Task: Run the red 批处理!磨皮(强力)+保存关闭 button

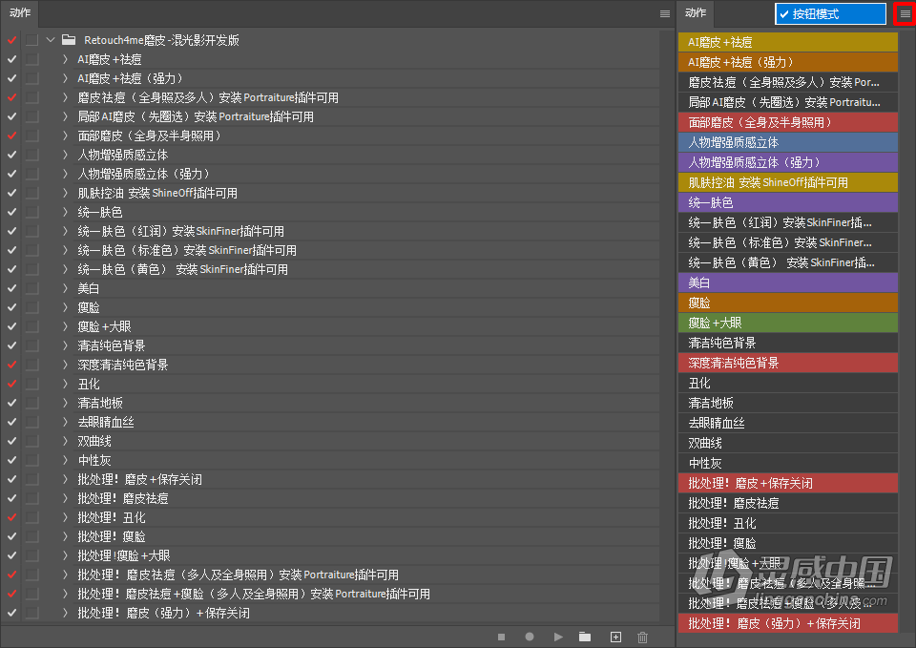Action: [788, 623]
